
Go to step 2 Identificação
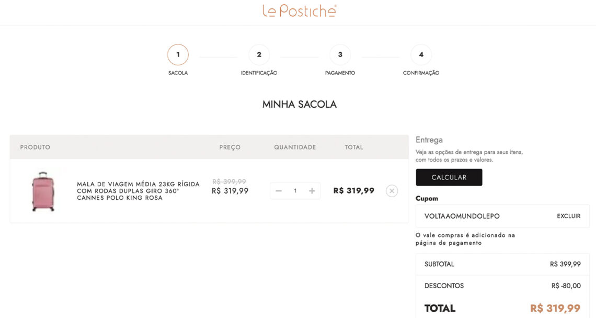[259, 55]
